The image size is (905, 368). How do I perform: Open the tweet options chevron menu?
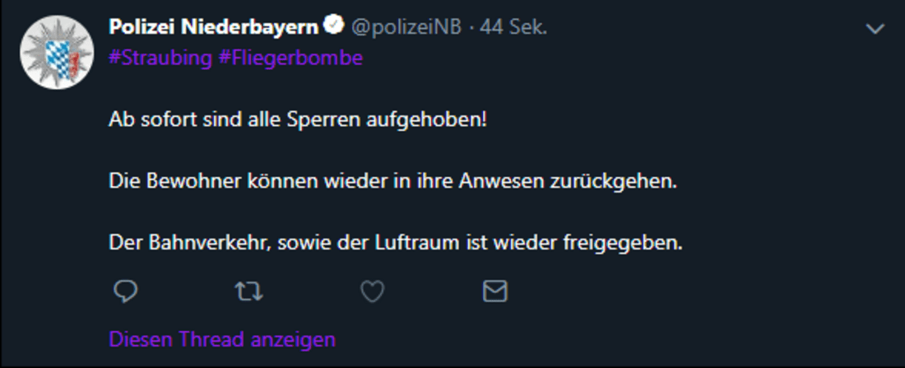[x=875, y=29]
